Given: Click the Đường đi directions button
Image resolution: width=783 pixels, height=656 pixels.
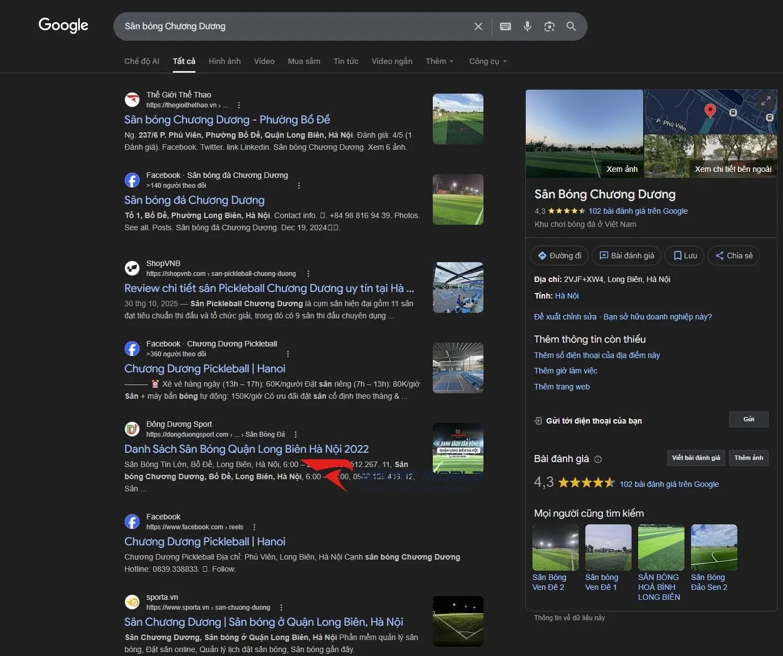Looking at the screenshot, I should pos(559,256).
